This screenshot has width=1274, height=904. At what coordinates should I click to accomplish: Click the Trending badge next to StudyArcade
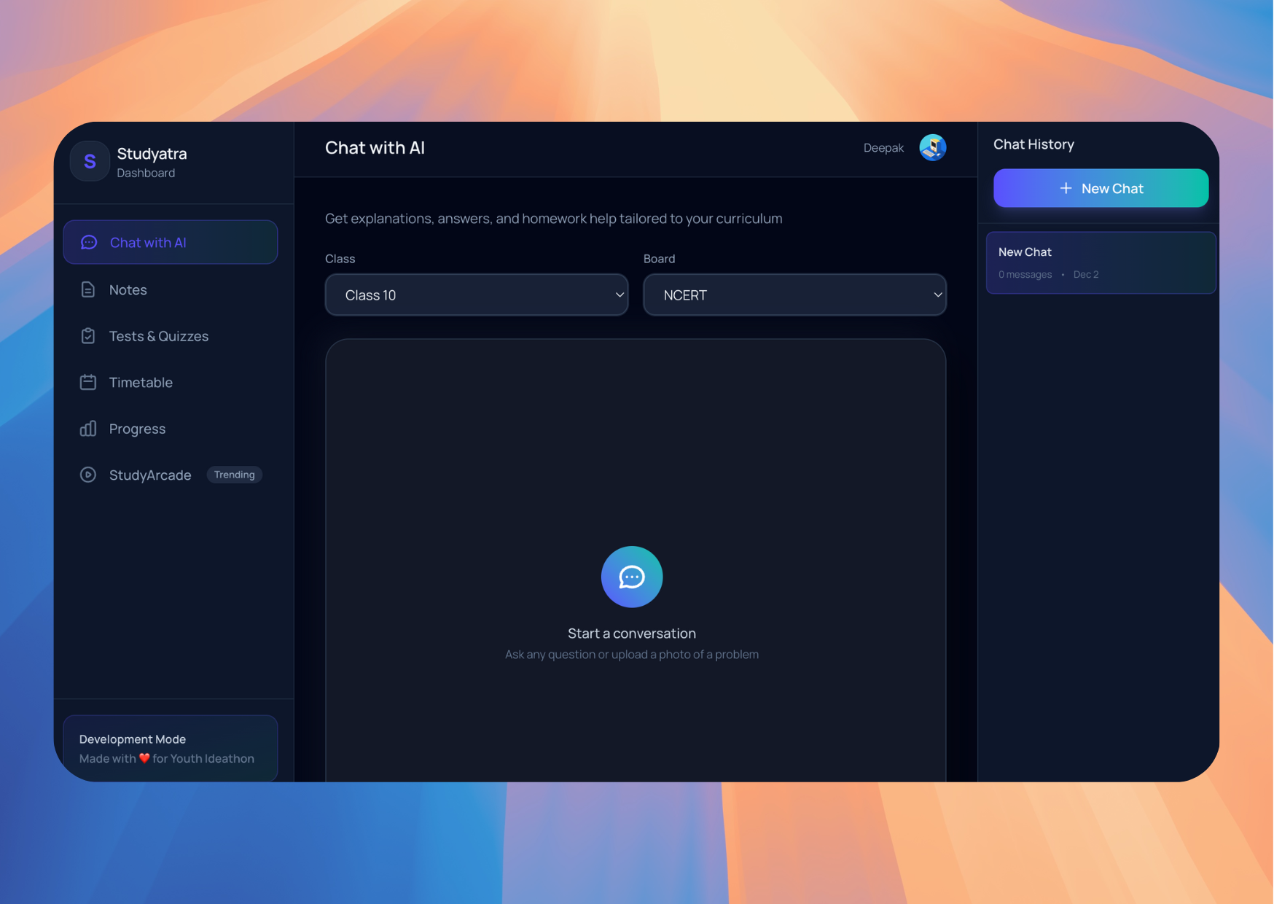click(234, 475)
